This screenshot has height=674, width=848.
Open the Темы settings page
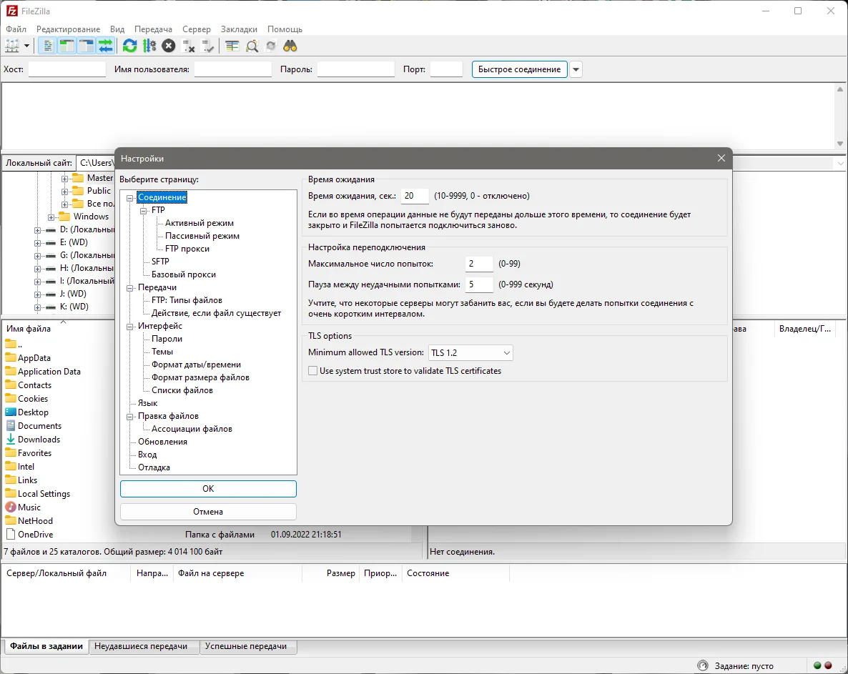[x=162, y=352]
